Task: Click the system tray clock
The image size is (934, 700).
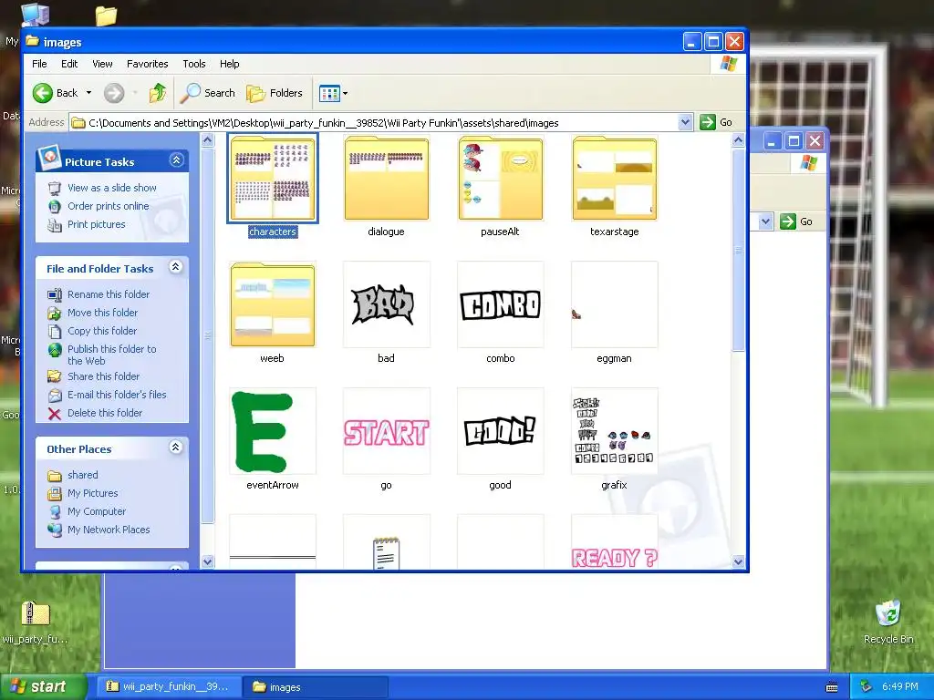Action: click(900, 687)
